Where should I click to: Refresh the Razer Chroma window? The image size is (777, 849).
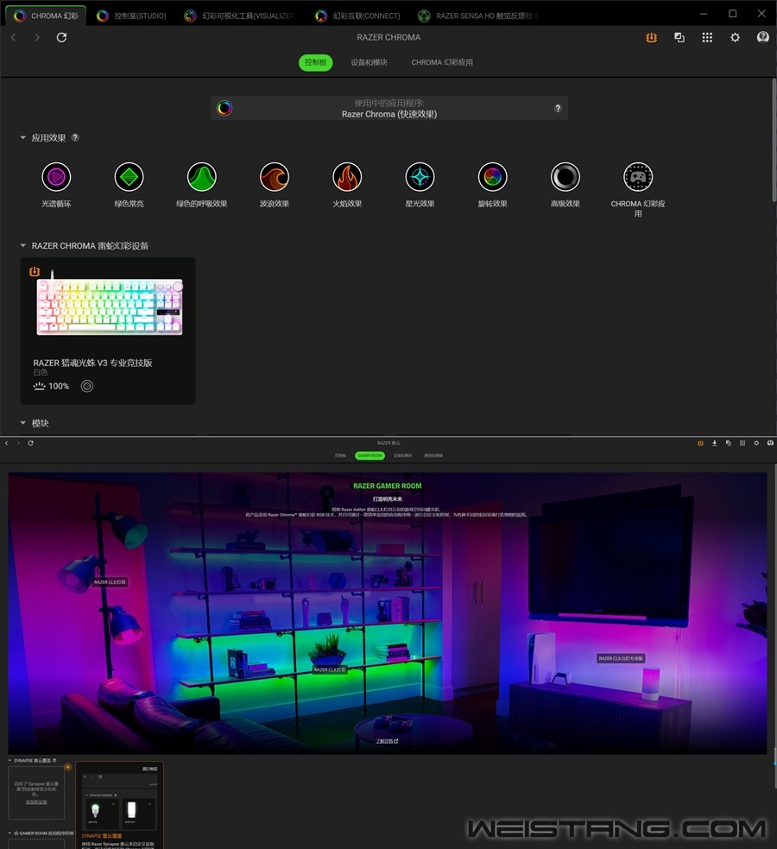[x=61, y=37]
